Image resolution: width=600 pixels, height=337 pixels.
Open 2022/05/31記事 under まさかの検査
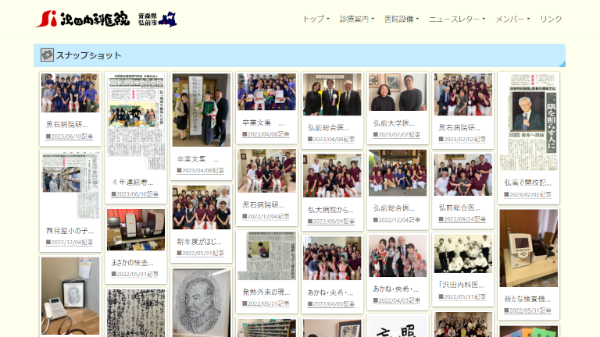[134, 274]
